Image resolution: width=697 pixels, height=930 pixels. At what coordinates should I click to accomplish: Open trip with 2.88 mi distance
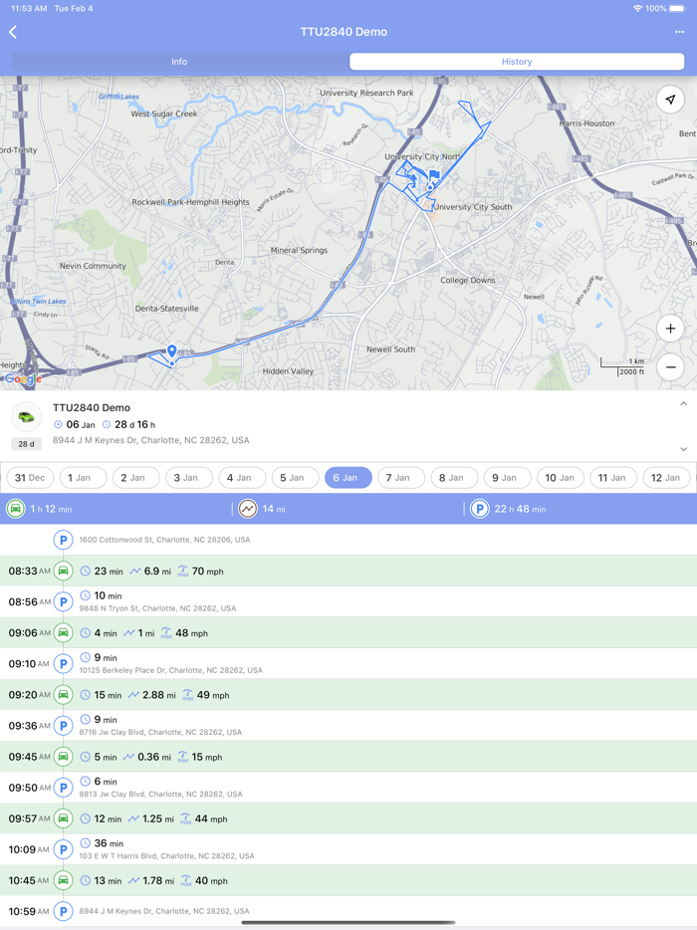(348, 695)
